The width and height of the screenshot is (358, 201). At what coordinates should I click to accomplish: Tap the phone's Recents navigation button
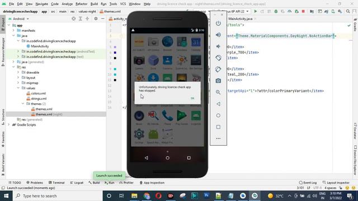pos(189,157)
